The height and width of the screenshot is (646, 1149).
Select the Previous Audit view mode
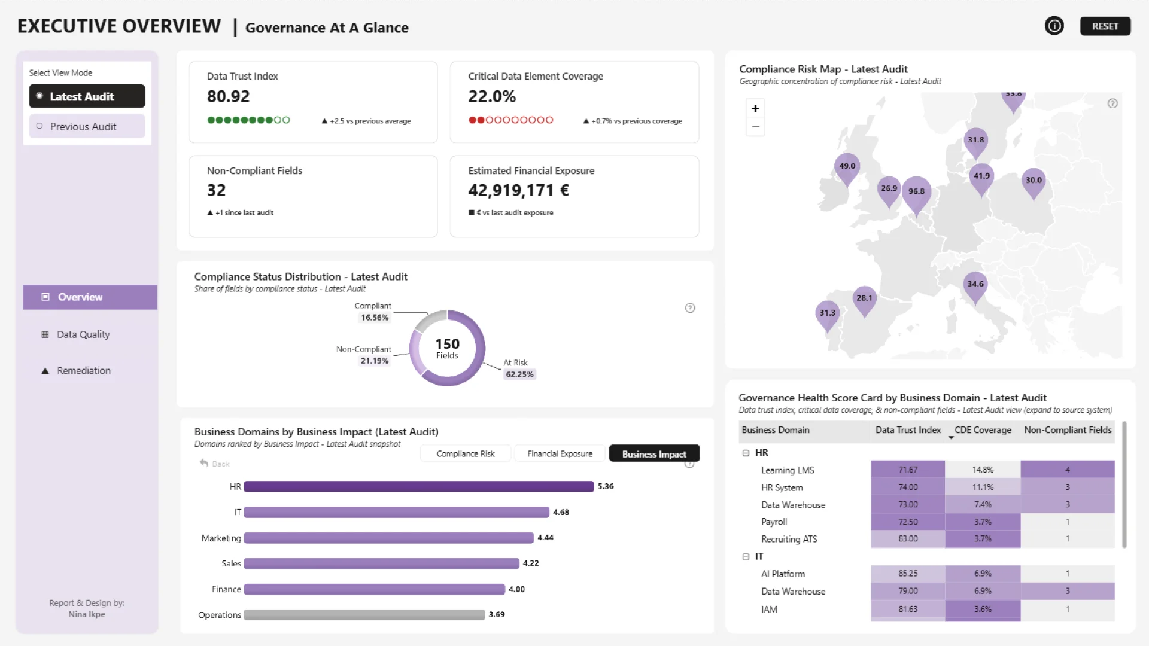point(87,126)
